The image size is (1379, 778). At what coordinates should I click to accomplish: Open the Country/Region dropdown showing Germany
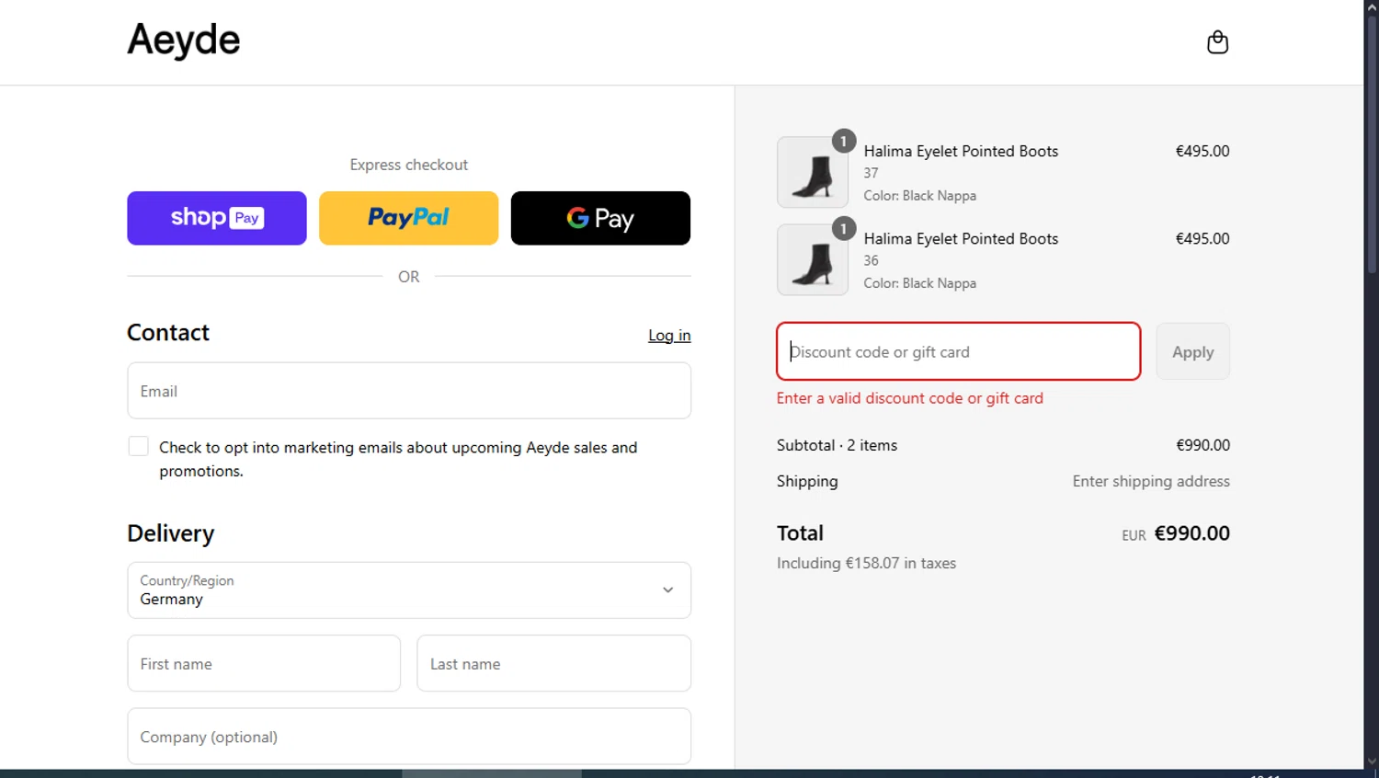point(409,590)
